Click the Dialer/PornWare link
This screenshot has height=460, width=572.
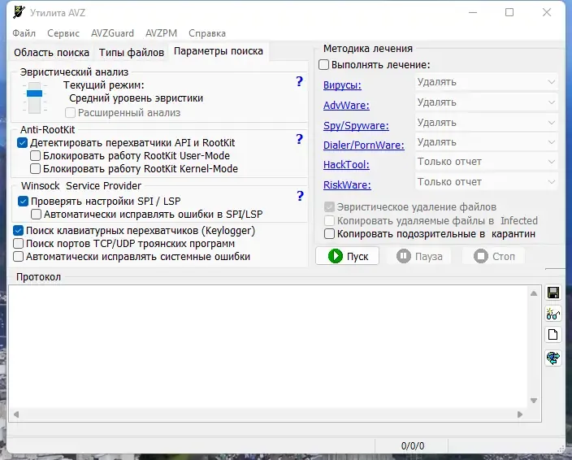tap(364, 145)
